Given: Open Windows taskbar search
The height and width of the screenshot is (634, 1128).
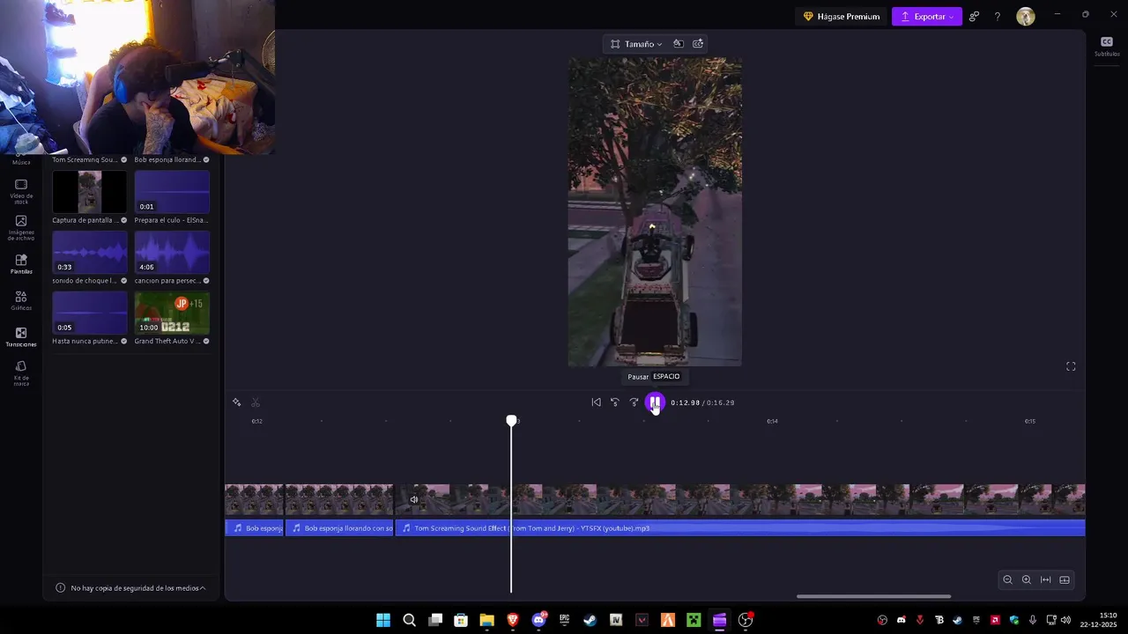Looking at the screenshot, I should pos(409,620).
